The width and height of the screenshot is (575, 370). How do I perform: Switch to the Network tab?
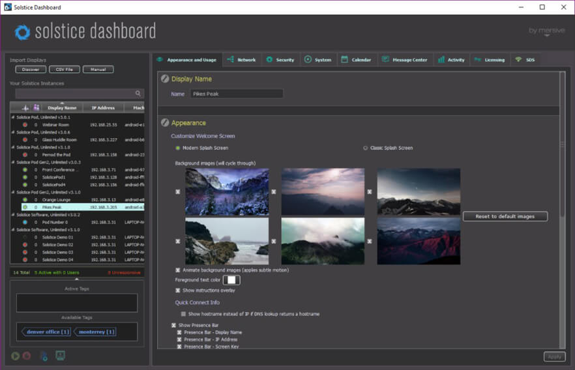(241, 60)
